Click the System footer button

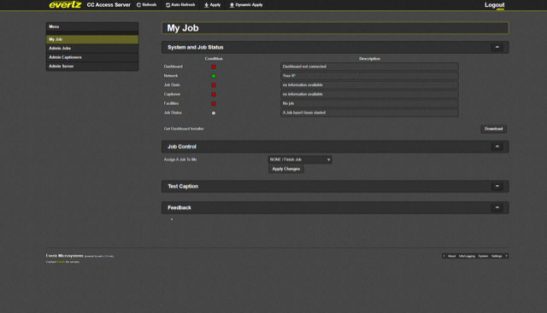[x=483, y=256]
